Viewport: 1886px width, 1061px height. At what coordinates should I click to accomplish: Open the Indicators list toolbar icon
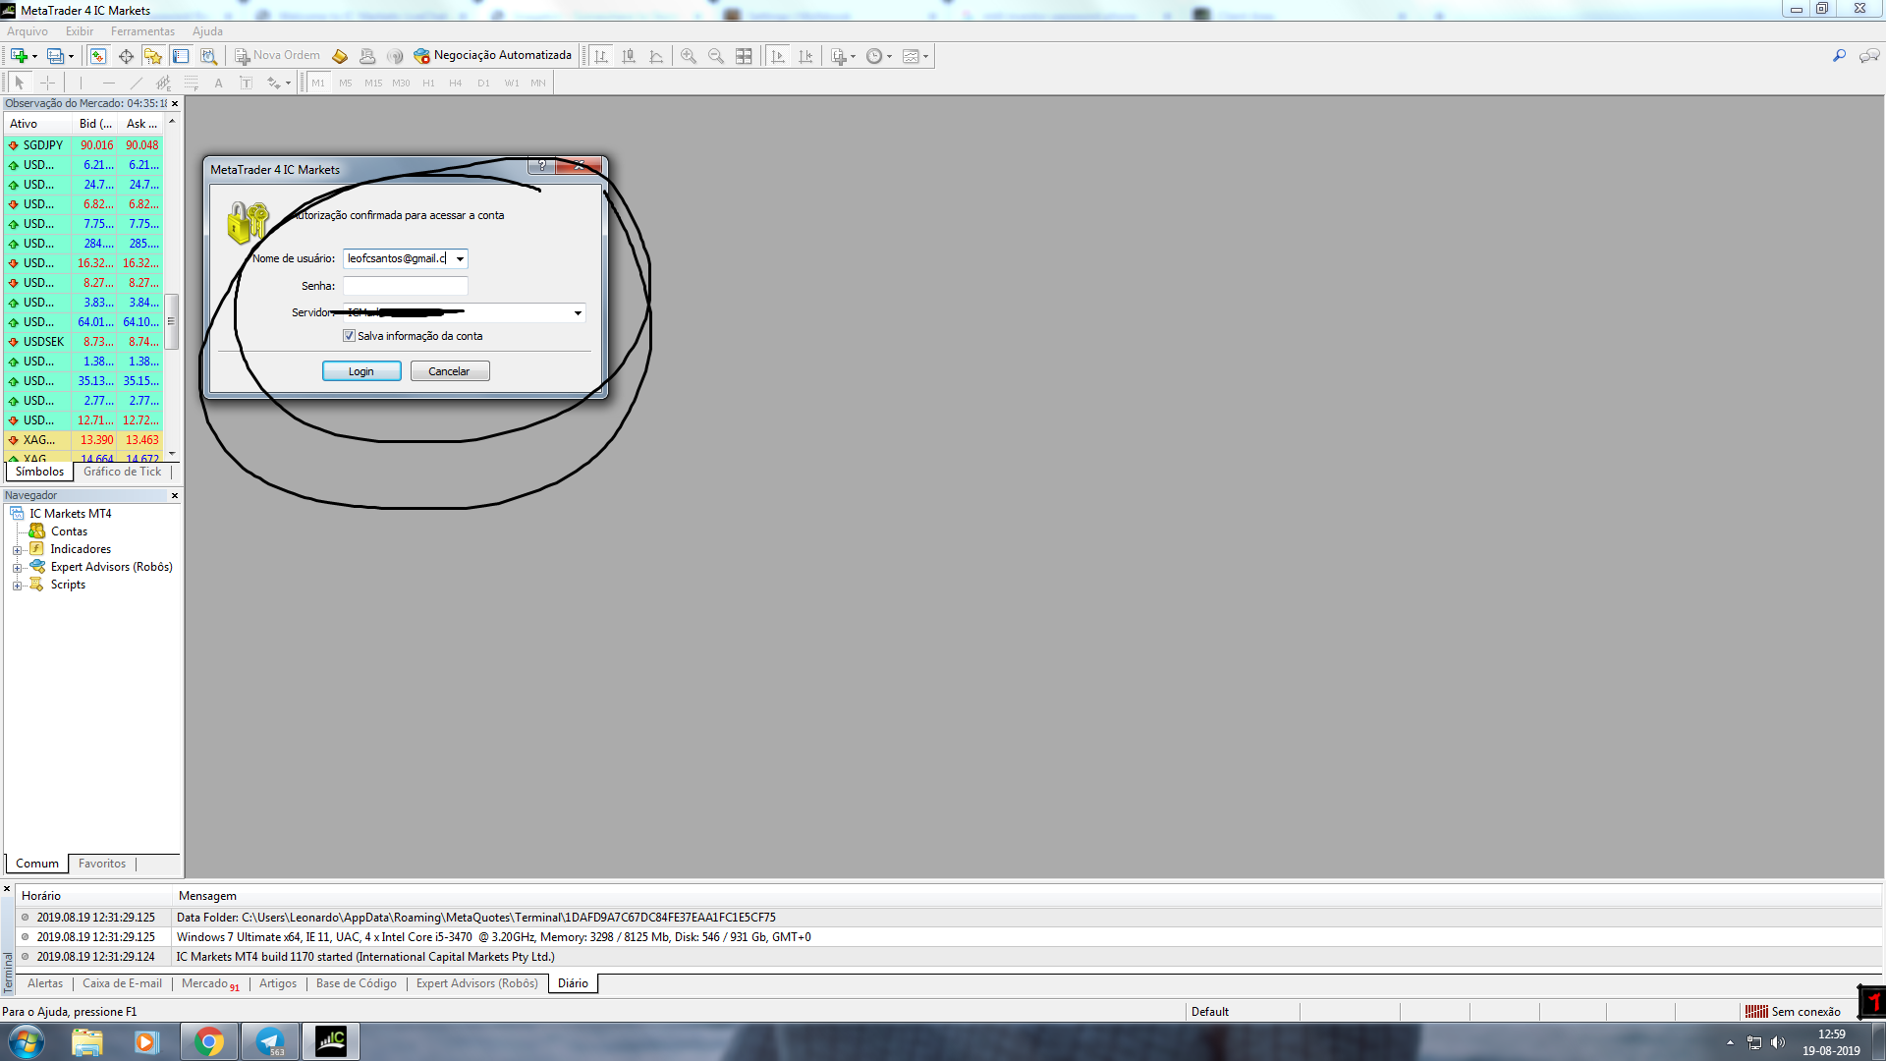point(841,56)
